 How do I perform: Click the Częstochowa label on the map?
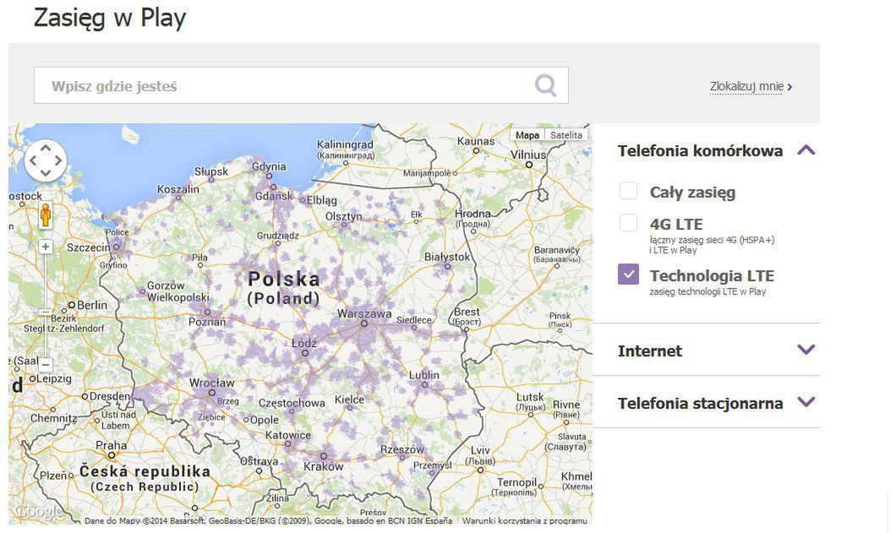[292, 403]
